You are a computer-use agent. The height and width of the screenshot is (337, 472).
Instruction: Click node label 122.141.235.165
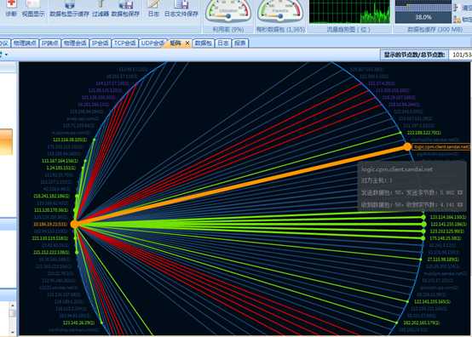tap(432, 301)
